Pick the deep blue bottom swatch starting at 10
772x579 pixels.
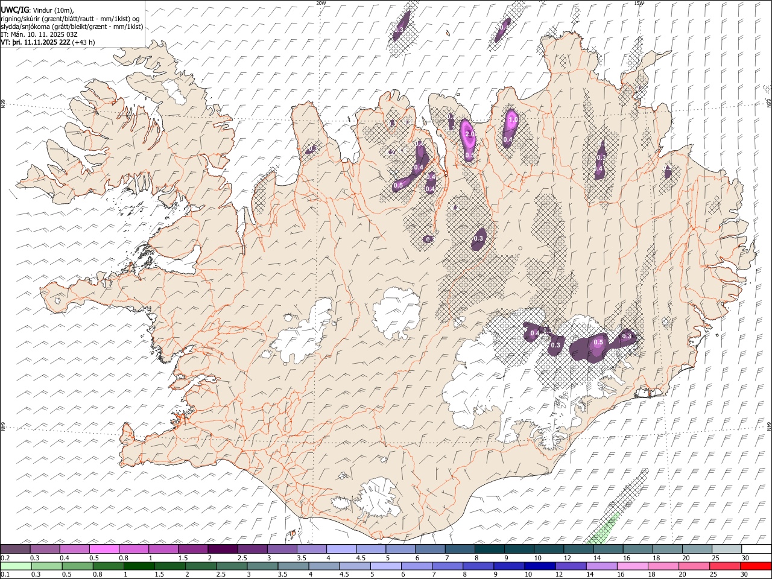(x=540, y=566)
